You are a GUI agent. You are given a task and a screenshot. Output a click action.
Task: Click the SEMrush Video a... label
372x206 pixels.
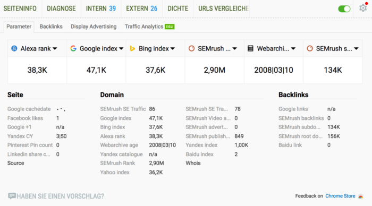coord(208,118)
